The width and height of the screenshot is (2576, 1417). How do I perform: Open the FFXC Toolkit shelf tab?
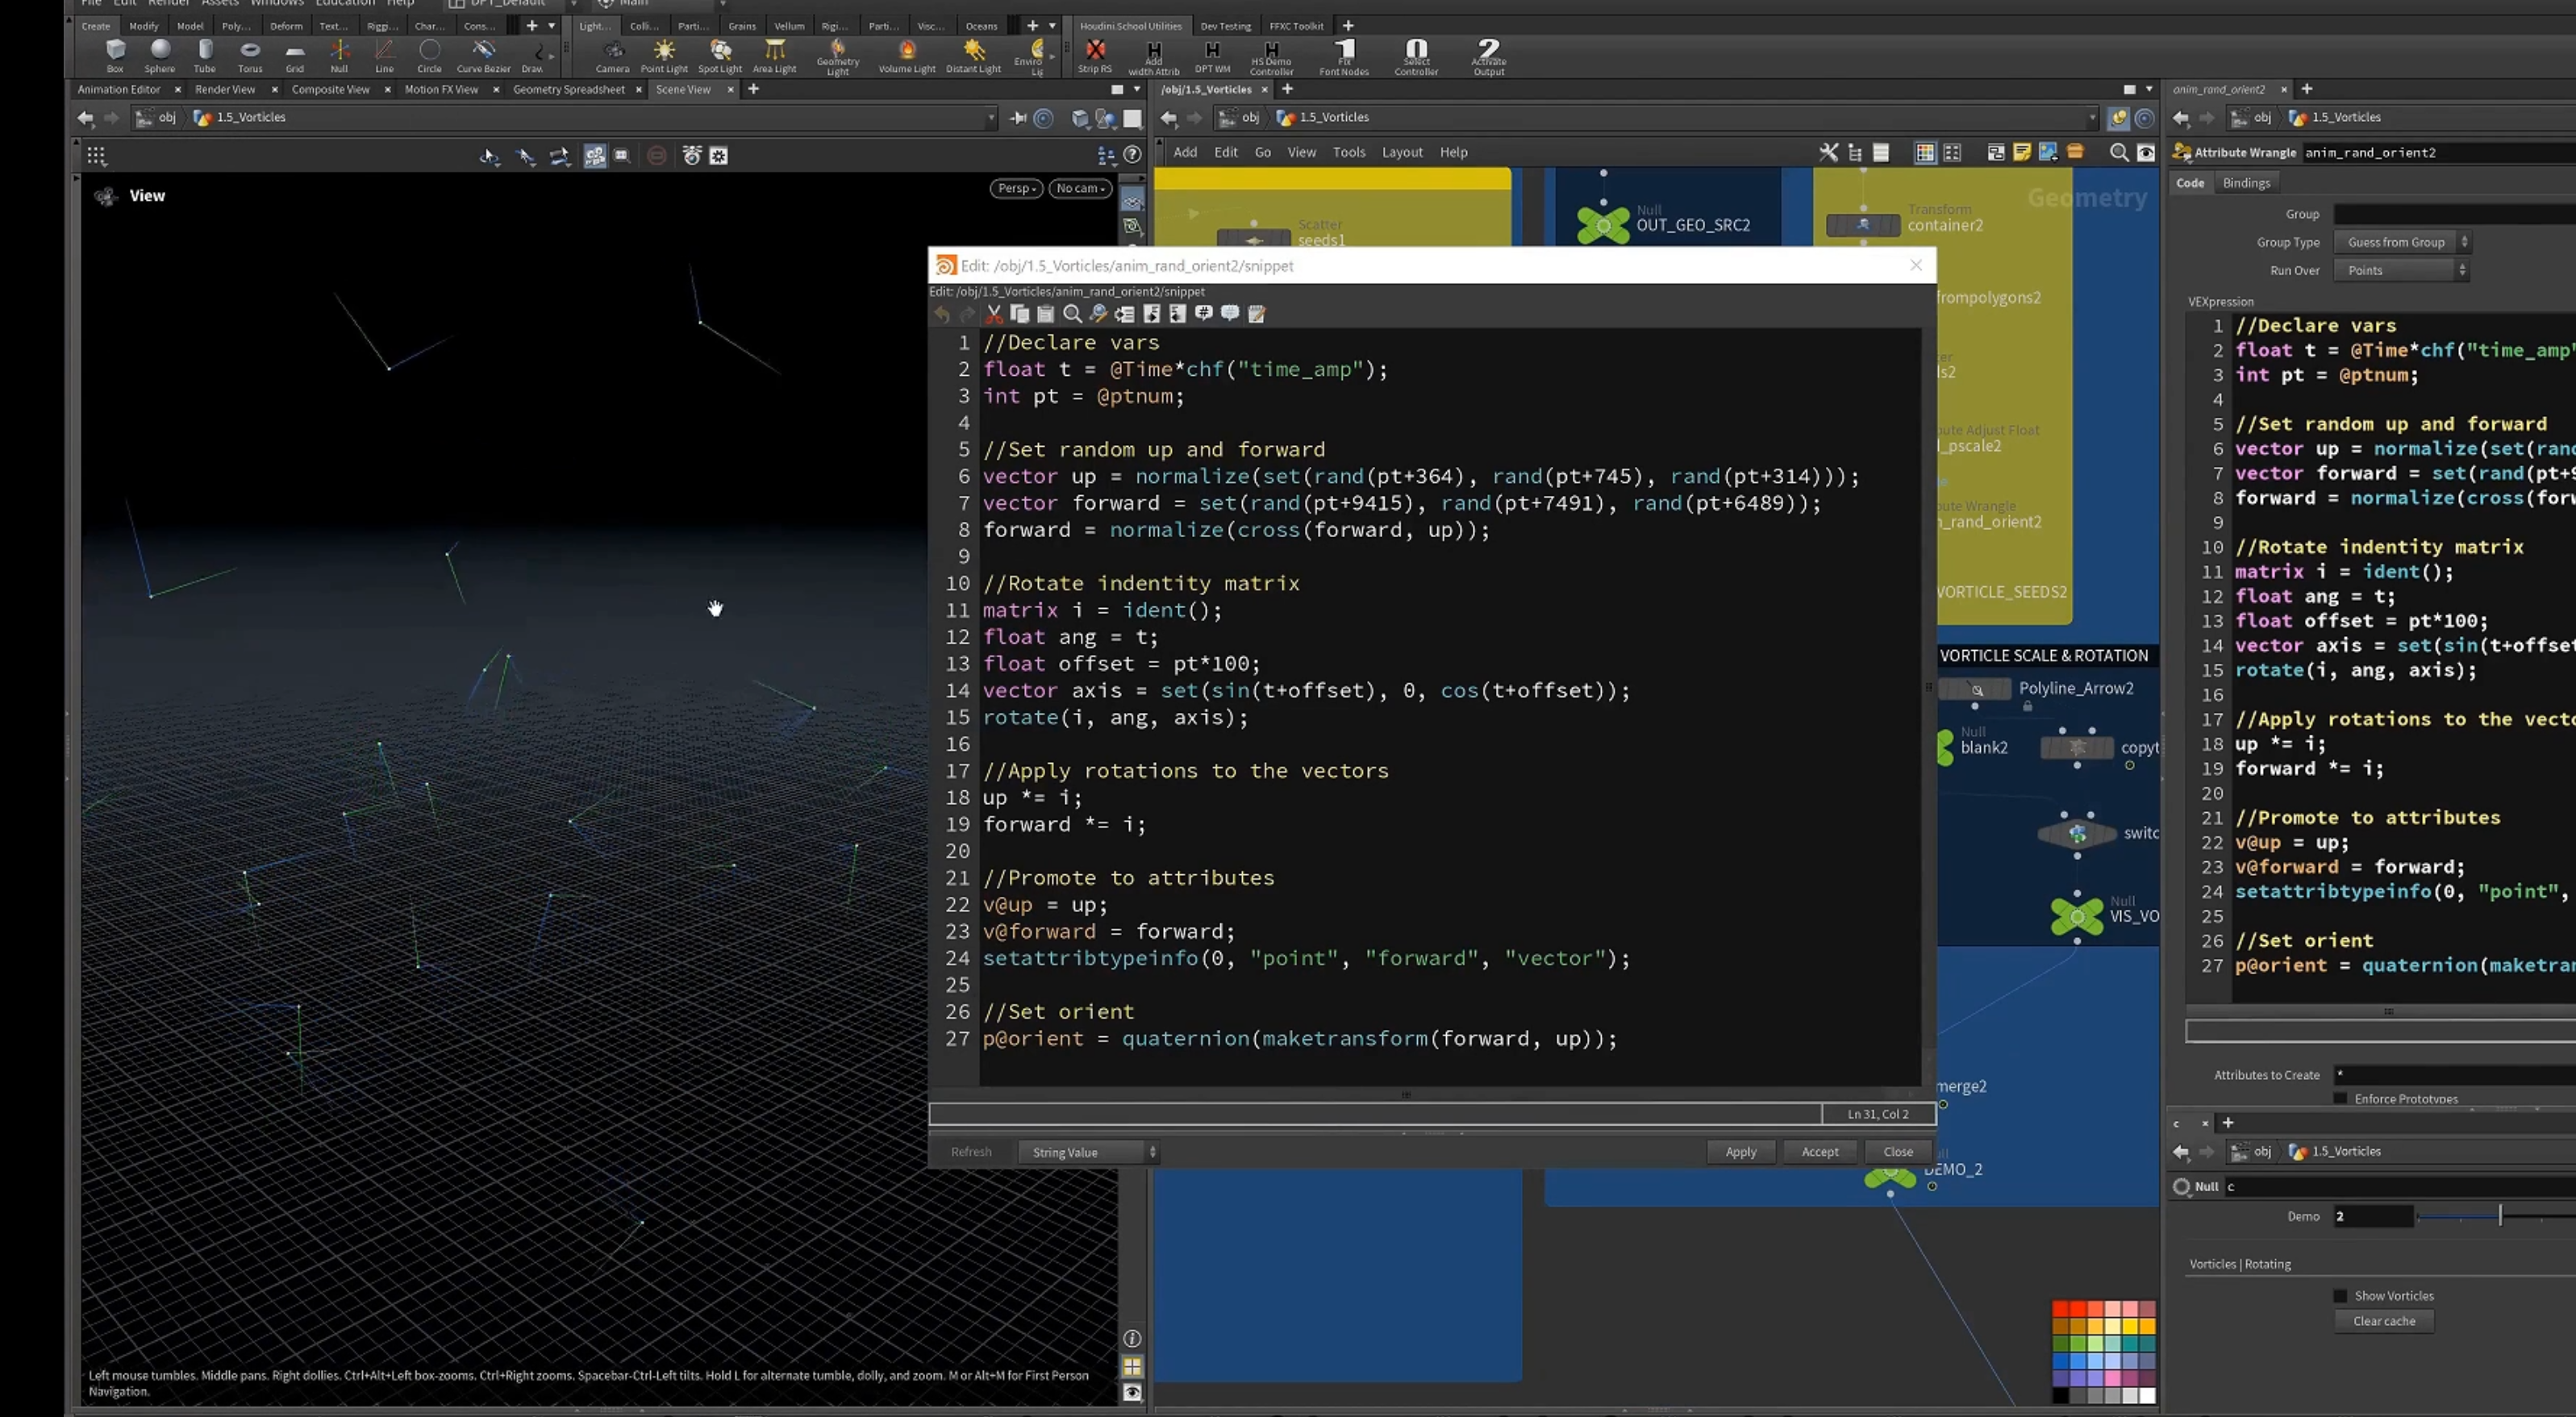coord(1296,26)
